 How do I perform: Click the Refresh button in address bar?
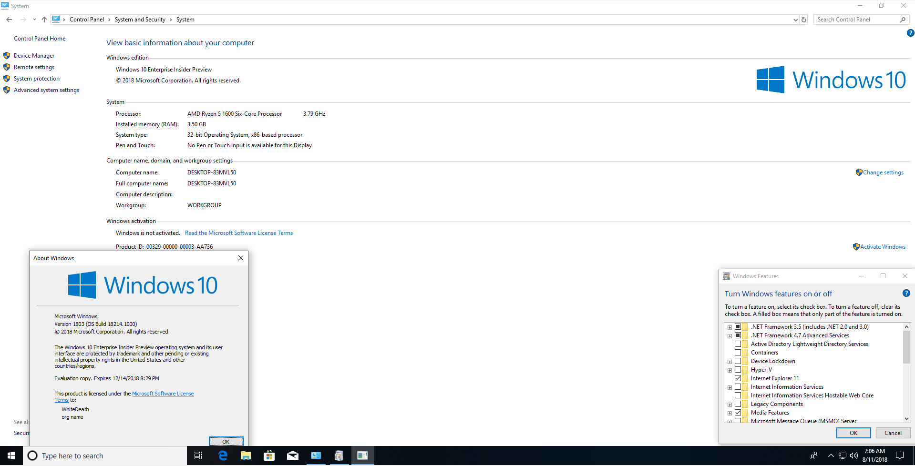[x=804, y=20]
